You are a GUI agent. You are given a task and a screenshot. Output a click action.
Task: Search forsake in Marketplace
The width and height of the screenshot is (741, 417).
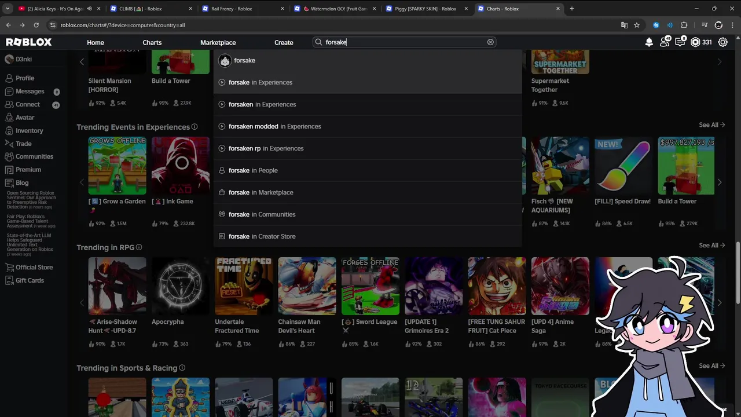pyautogui.click(x=368, y=192)
